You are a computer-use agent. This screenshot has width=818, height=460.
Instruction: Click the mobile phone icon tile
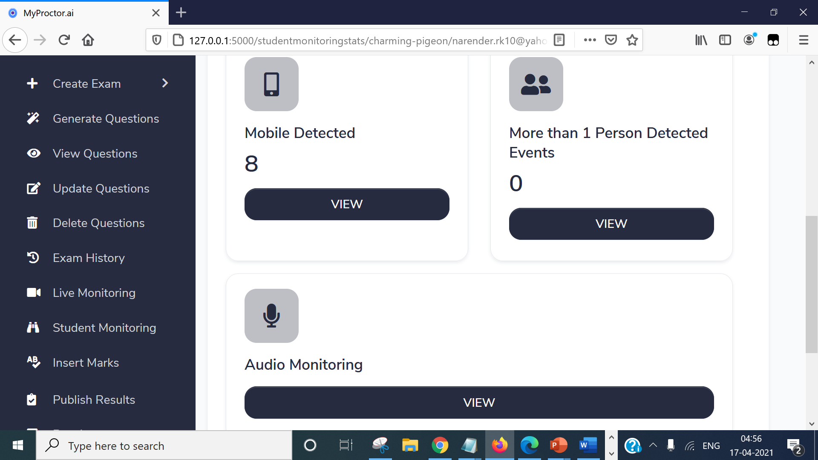[271, 84]
